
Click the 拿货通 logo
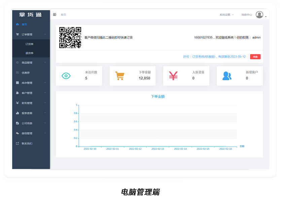coord(31,14)
